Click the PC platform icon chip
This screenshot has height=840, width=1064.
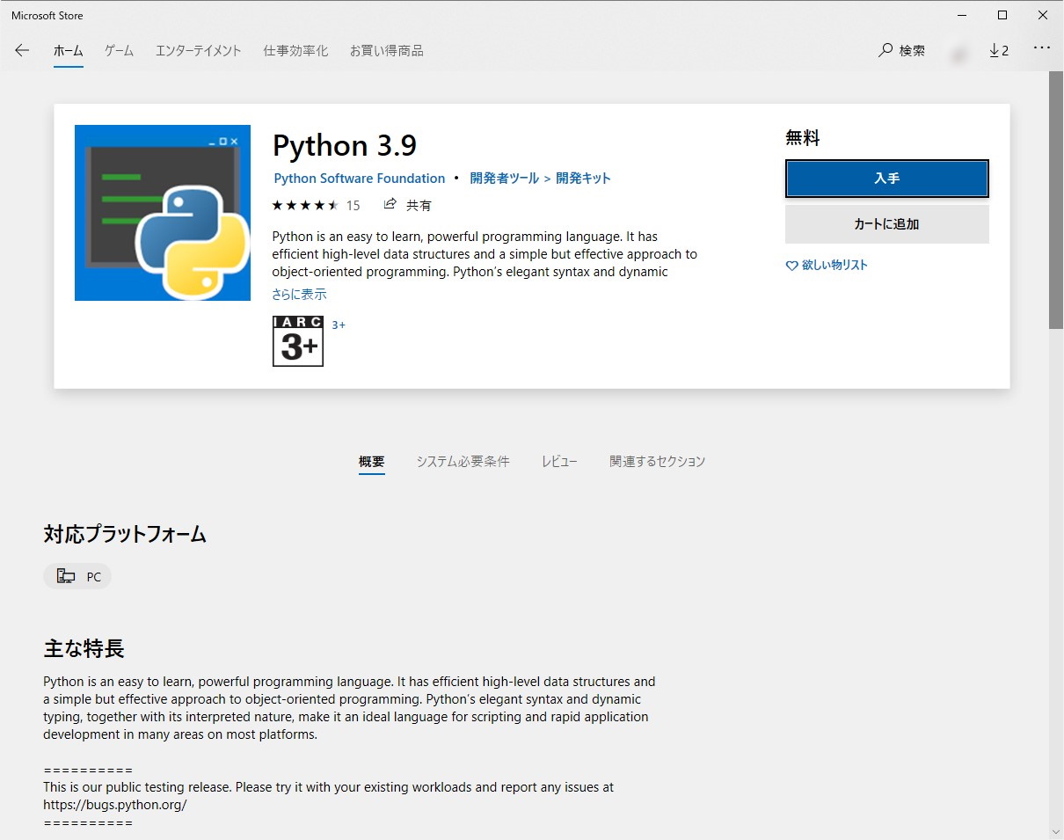(x=77, y=576)
